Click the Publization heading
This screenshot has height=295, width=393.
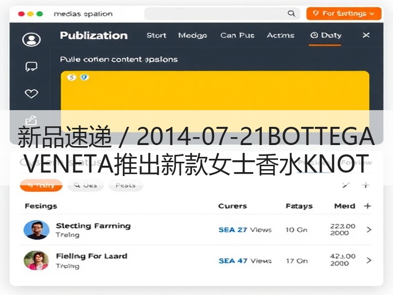click(94, 35)
